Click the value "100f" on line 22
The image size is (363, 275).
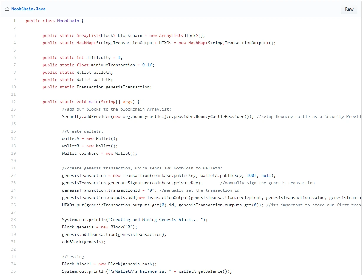click(x=252, y=175)
